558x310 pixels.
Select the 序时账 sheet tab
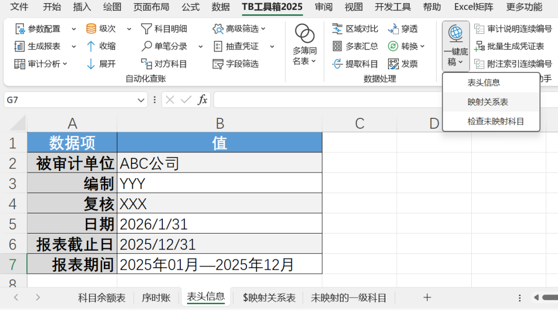[x=156, y=298]
